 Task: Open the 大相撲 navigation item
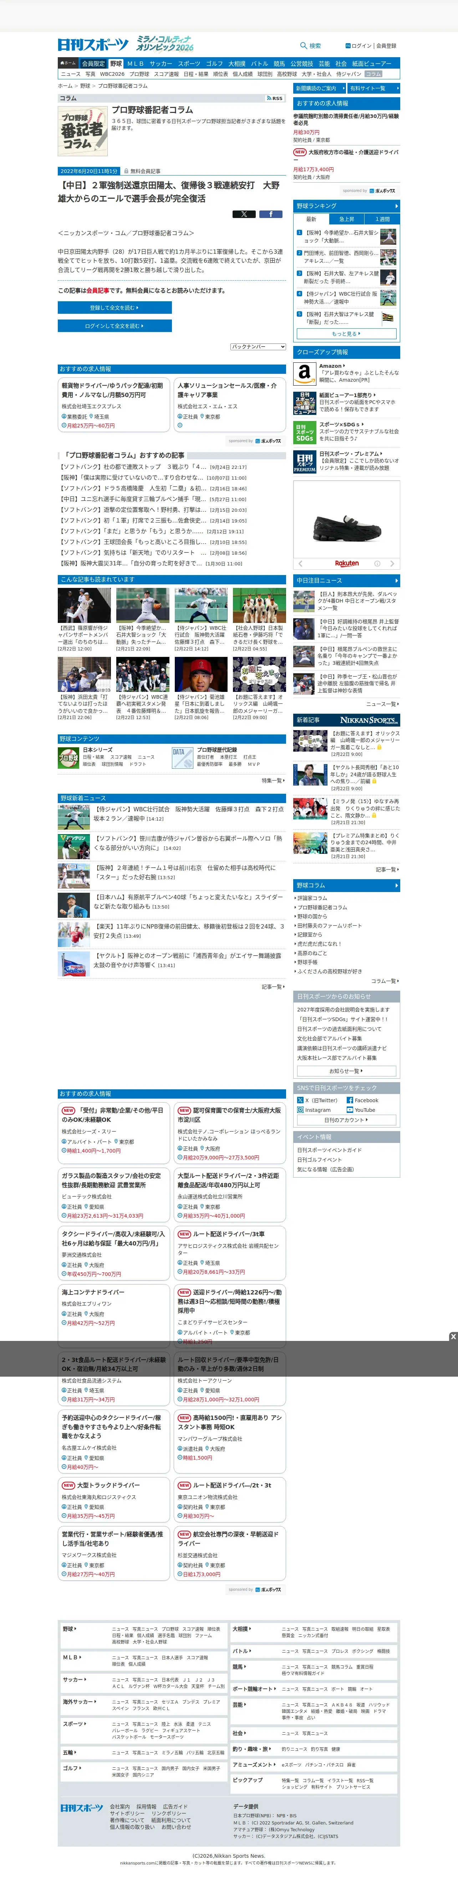tap(237, 63)
